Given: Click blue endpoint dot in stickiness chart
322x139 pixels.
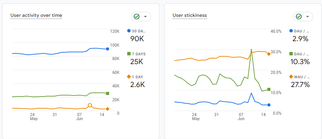Looking at the screenshot, I should (269, 105).
